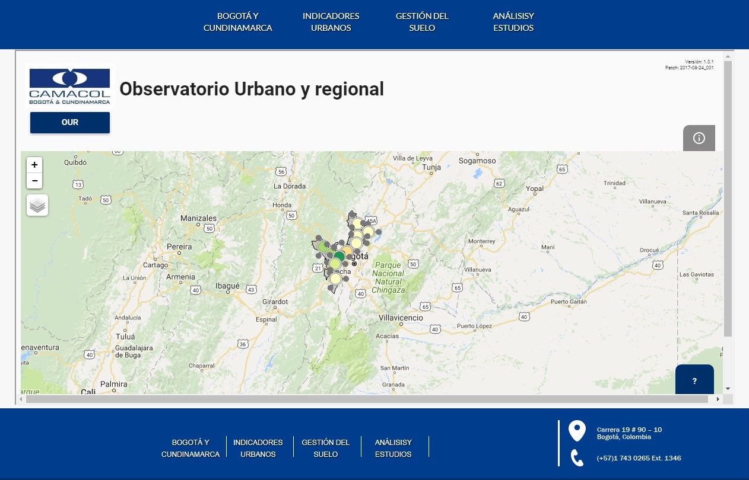749x480 pixels.
Task: Click the question mark help button
Action: pyautogui.click(x=694, y=380)
